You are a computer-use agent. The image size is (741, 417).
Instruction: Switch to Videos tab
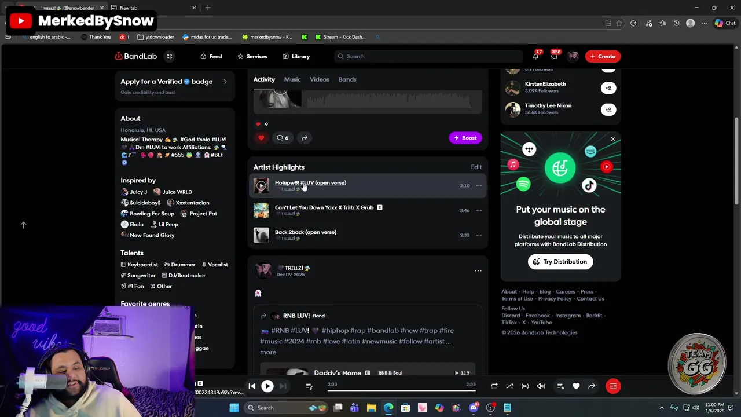pyautogui.click(x=320, y=79)
